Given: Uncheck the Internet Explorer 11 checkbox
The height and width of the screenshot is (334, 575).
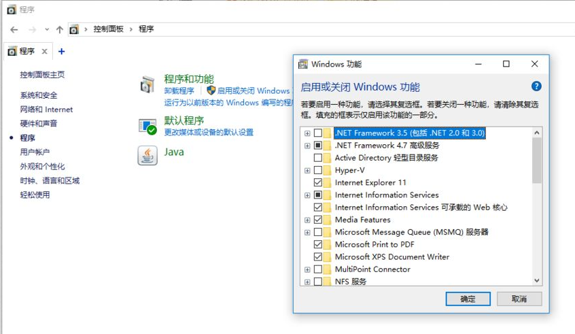Looking at the screenshot, I should click(318, 182).
